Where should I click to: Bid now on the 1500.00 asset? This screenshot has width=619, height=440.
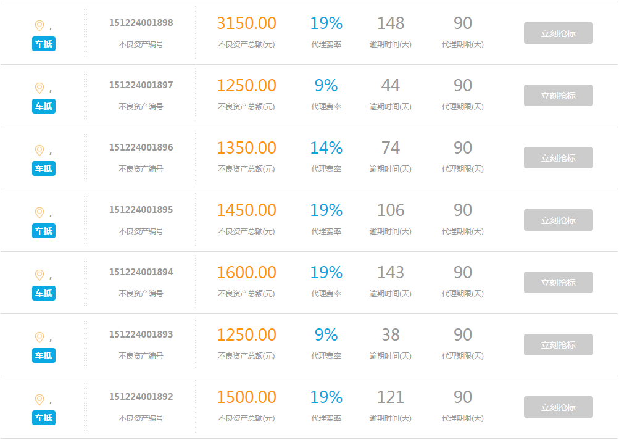point(558,407)
